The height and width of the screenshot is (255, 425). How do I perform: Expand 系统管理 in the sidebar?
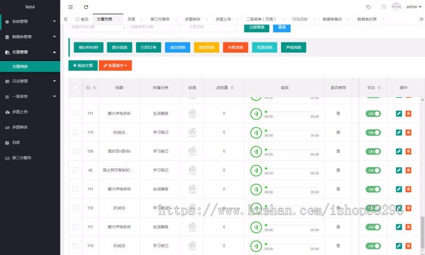(x=30, y=21)
